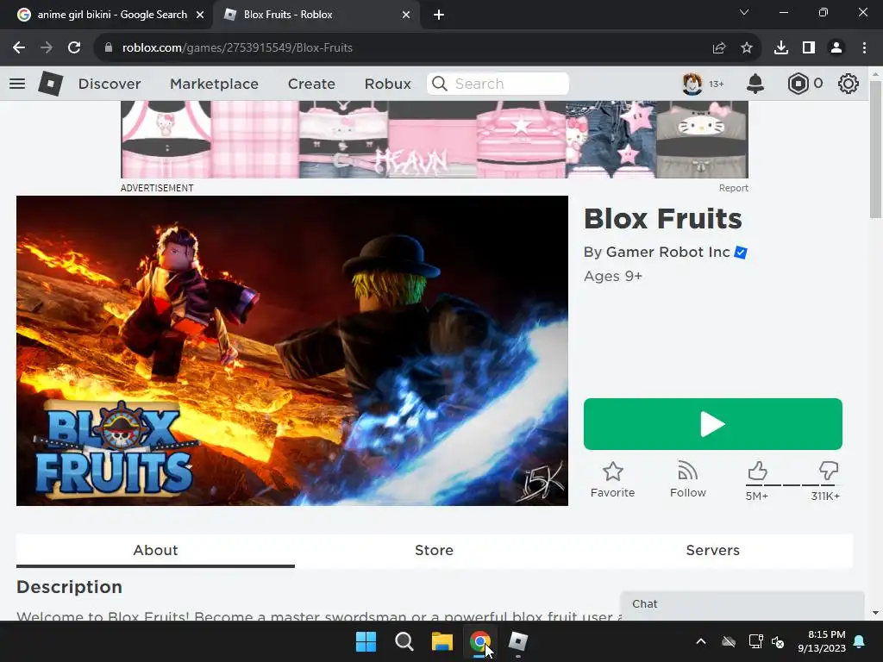883x662 pixels.
Task: Share this page from address bar
Action: click(719, 48)
